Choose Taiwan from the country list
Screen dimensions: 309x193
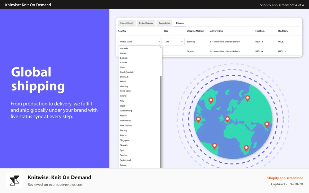[x=123, y=165]
